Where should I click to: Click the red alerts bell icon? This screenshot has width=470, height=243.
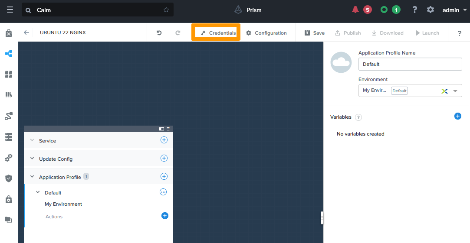(356, 10)
